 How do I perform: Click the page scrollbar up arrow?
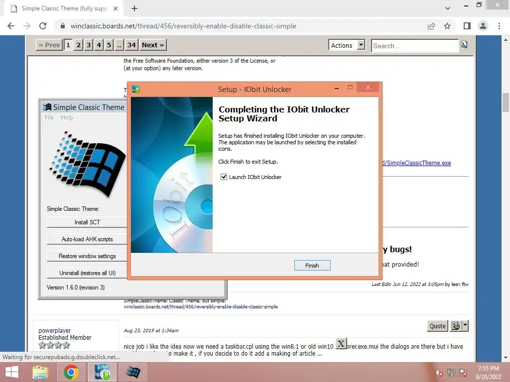[506, 40]
